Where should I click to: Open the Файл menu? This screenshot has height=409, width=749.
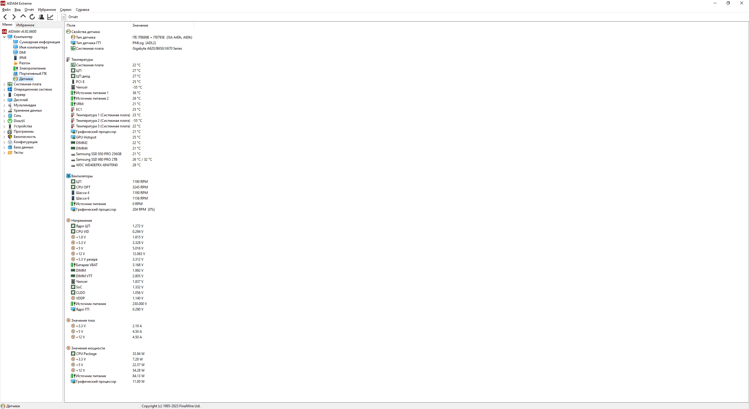6,10
